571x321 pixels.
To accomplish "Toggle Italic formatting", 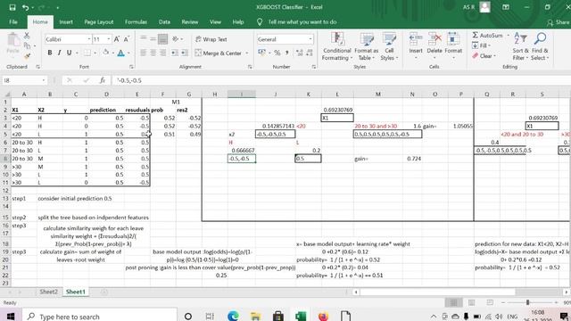I will 59,53.
